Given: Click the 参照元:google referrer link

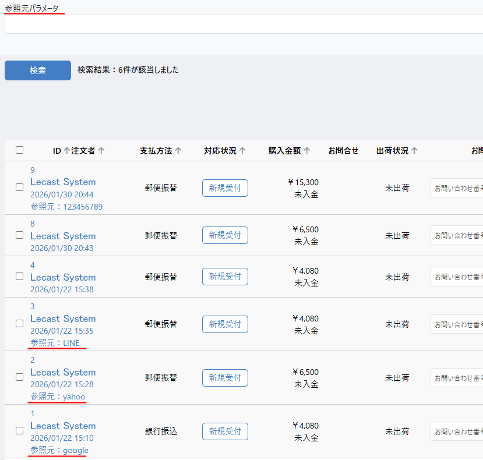Looking at the screenshot, I should [59, 450].
